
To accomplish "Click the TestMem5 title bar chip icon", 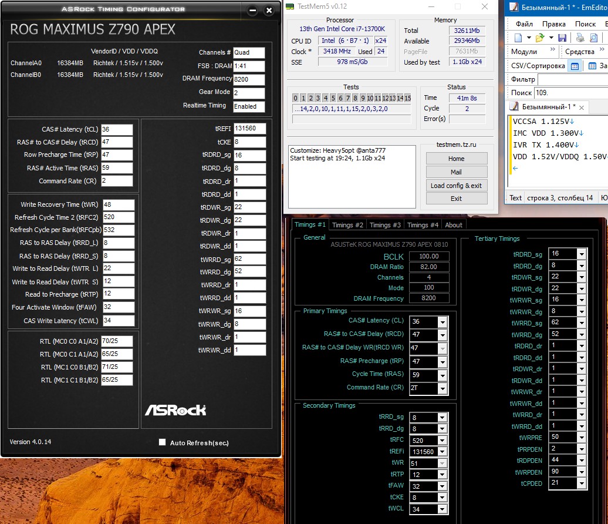I will click(290, 6).
